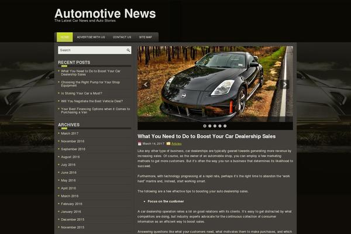Open post Is Storing Your Car a Must?
The height and width of the screenshot is (234, 351).
[81, 94]
